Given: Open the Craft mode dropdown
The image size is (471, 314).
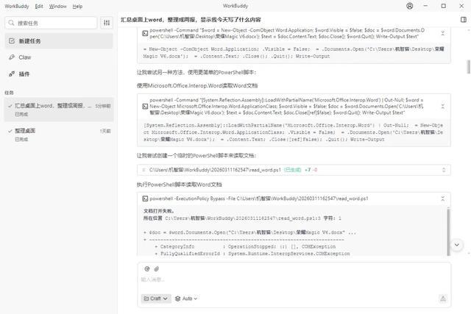Looking at the screenshot, I should (x=156, y=299).
